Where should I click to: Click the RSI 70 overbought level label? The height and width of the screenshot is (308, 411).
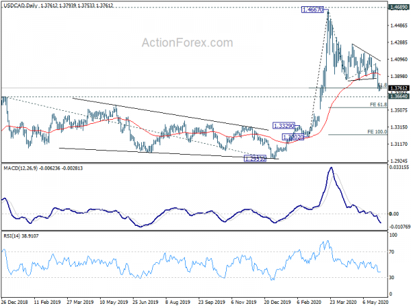tap(392, 252)
